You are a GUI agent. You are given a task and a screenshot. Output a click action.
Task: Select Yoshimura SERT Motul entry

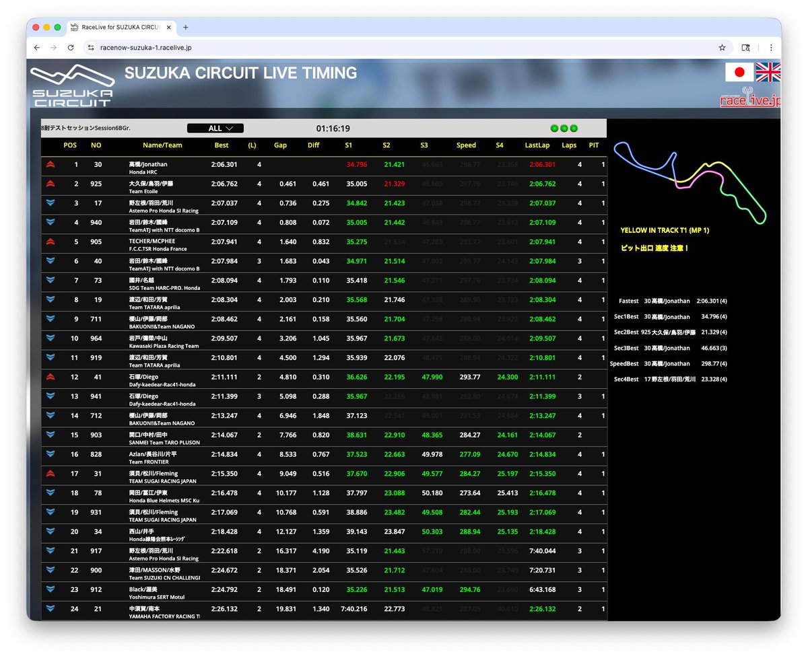point(156,597)
